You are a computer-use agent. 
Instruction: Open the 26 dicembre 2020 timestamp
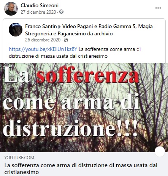(x=43, y=40)
